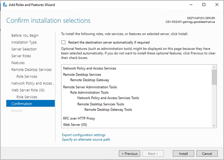Close the Add Roles and Features Wizard
This screenshot has width=224, height=160.
pos(217,5)
